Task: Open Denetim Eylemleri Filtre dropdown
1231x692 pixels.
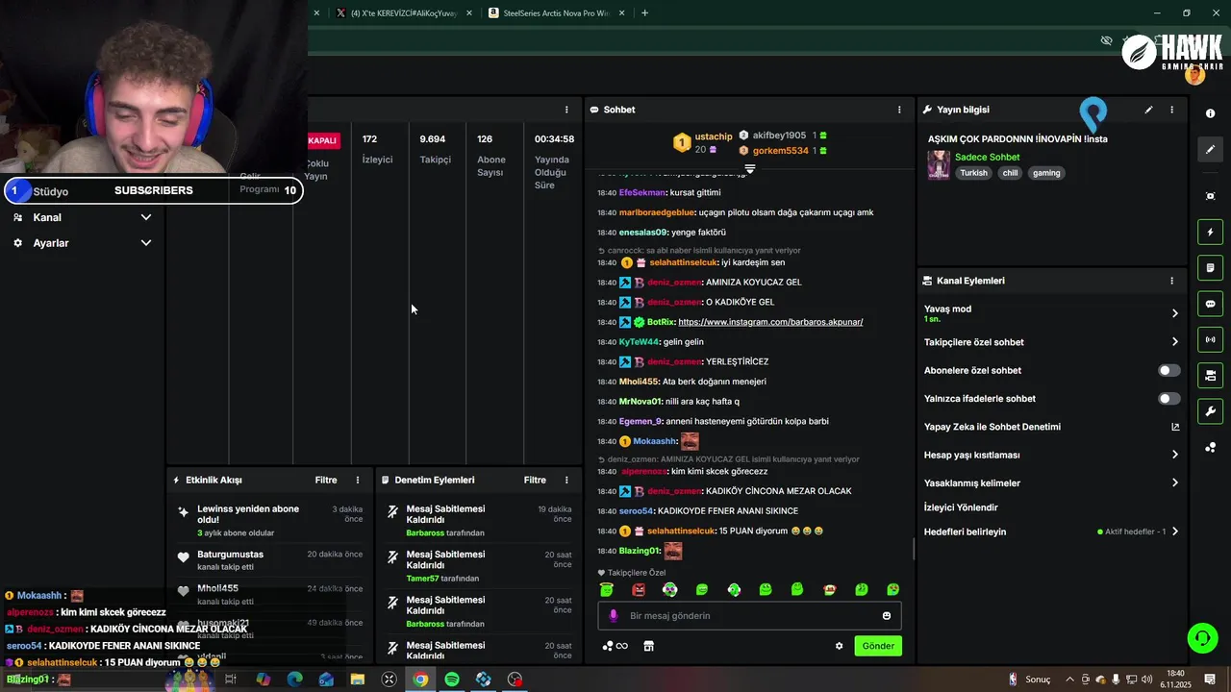Action: pyautogui.click(x=535, y=480)
